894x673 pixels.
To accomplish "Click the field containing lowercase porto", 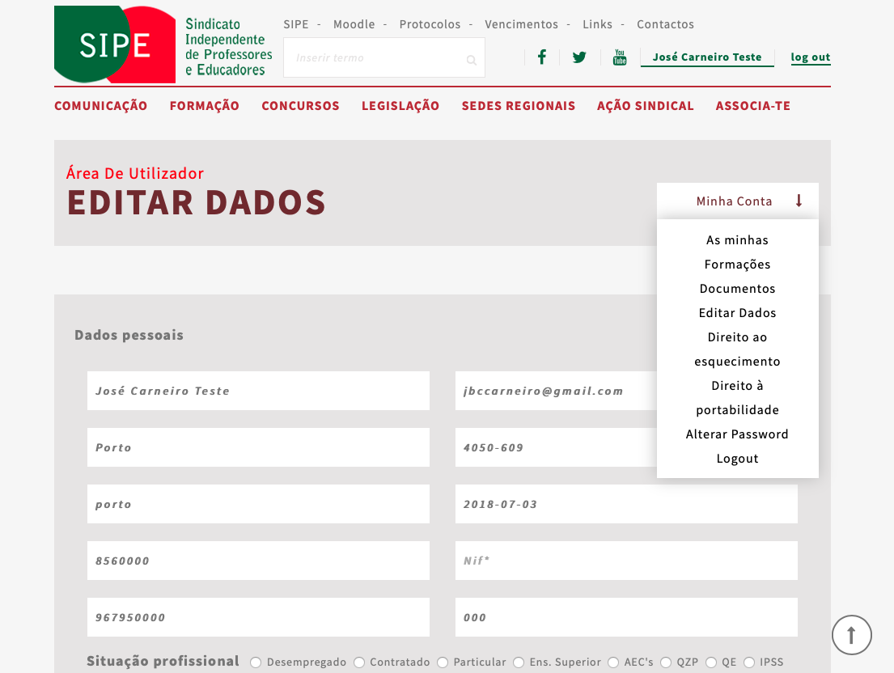I will [258, 504].
